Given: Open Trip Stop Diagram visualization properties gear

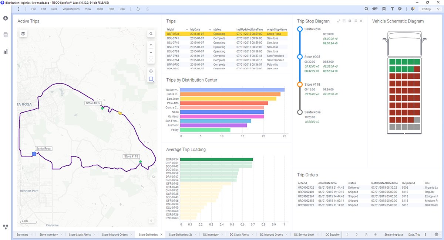Looking at the screenshot, I should point(350,21).
